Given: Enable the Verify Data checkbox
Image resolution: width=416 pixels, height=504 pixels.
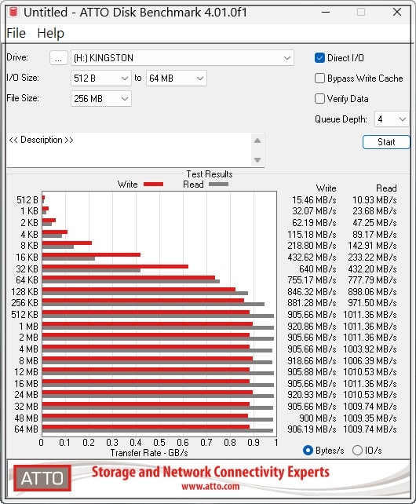Looking at the screenshot, I should tap(319, 98).
